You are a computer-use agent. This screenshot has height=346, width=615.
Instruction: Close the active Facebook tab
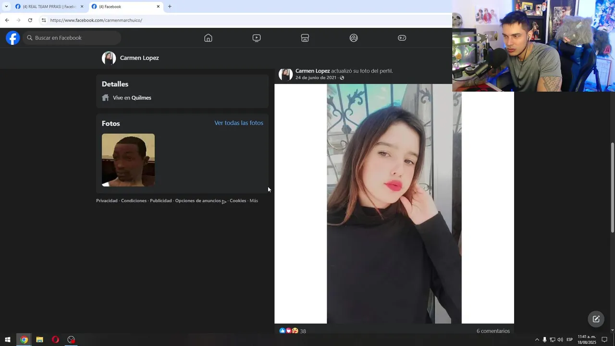coord(158,7)
